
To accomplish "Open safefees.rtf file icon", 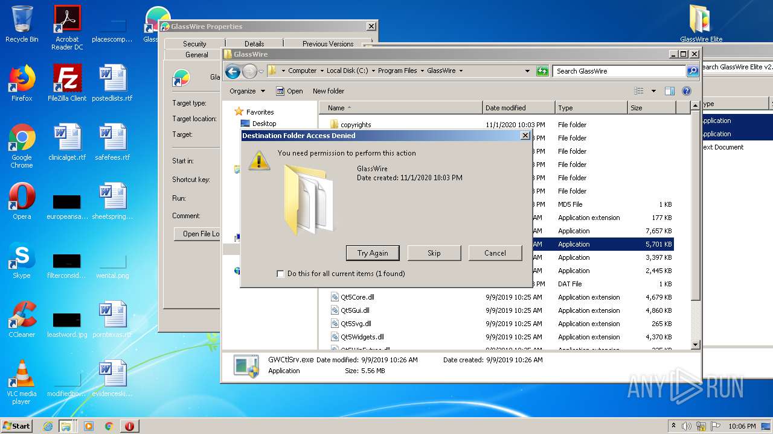I will click(x=112, y=142).
